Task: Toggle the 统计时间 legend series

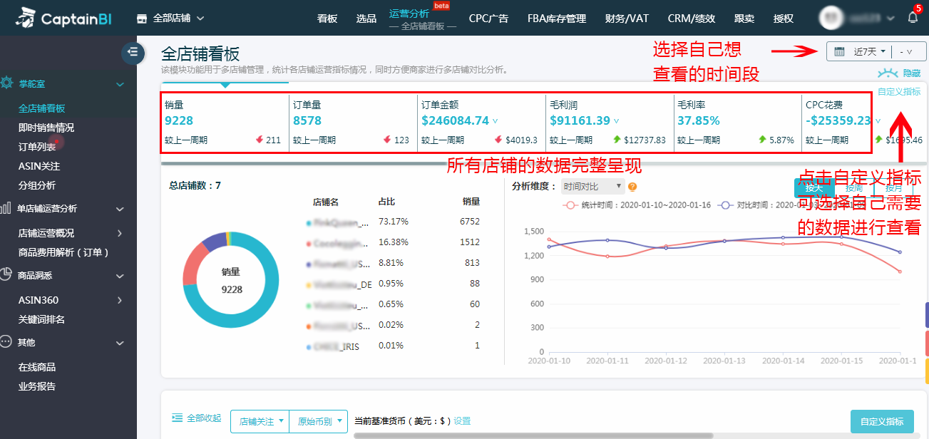Action: tap(637, 205)
